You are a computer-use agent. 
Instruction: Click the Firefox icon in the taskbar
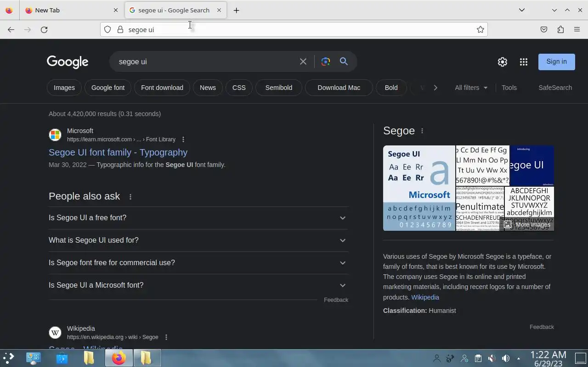pyautogui.click(x=119, y=358)
